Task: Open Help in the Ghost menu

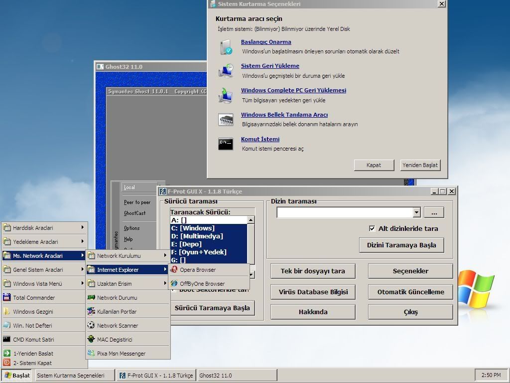Action: [x=128, y=239]
